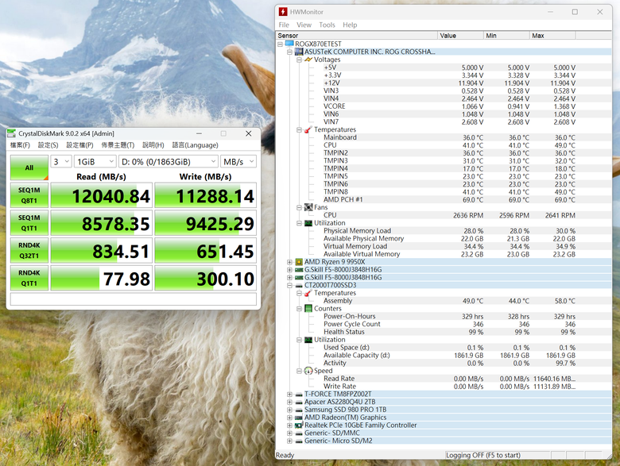620x466 pixels.
Task: Click the empty comment field in CrystalDiskMark
Action: pyautogui.click(x=134, y=299)
